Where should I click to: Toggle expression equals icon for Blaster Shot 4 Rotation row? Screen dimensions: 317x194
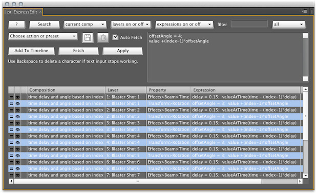point(12,142)
